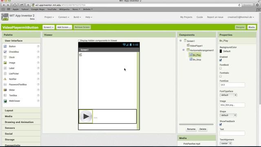
Task: Expand the Sensors palette section
Action: click(21, 128)
